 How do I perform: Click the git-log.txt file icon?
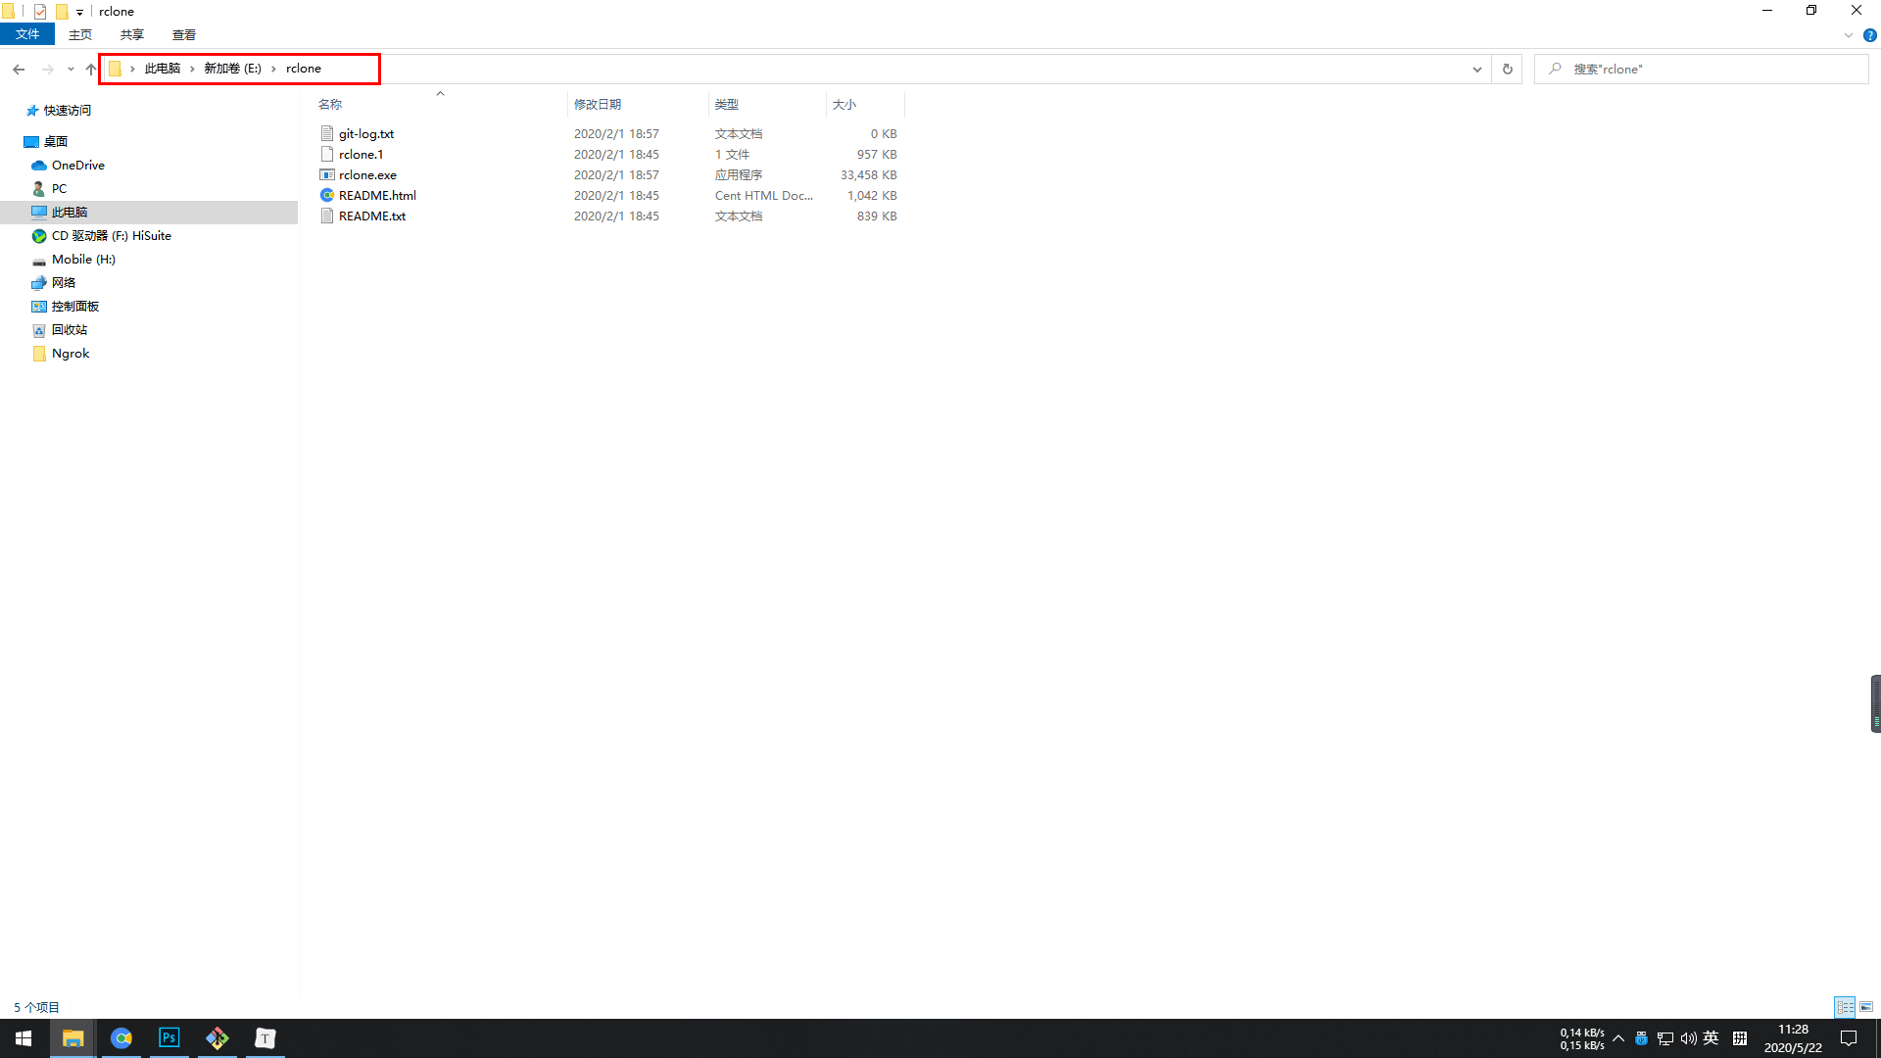pos(327,134)
